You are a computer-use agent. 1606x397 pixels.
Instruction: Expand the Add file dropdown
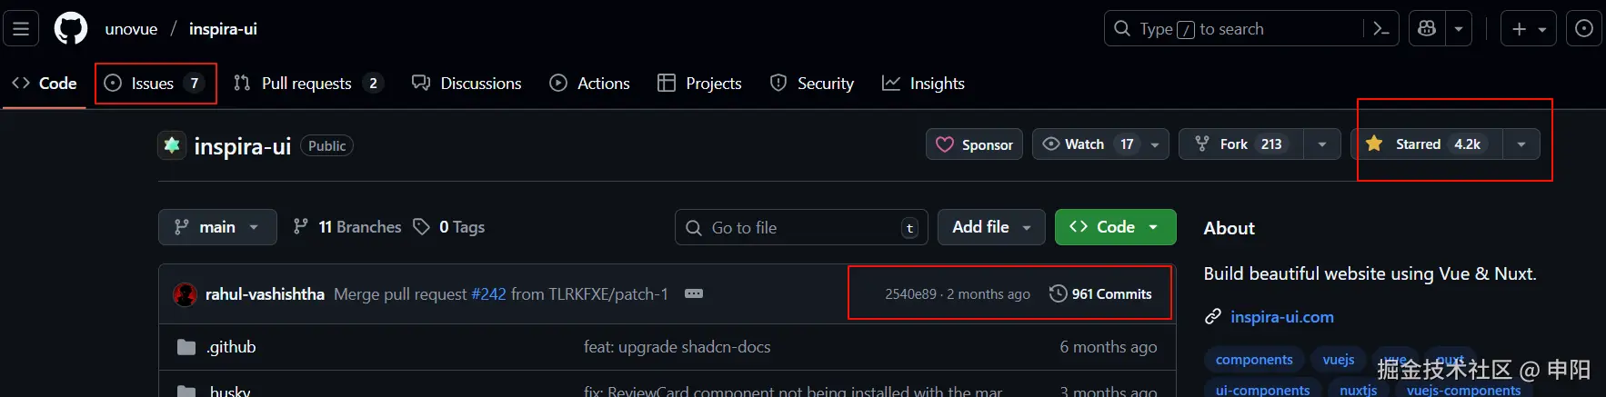pos(990,227)
